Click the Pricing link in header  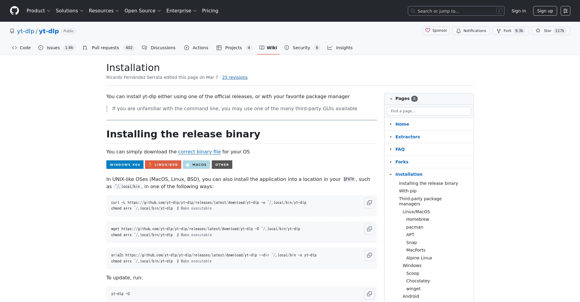[210, 11]
